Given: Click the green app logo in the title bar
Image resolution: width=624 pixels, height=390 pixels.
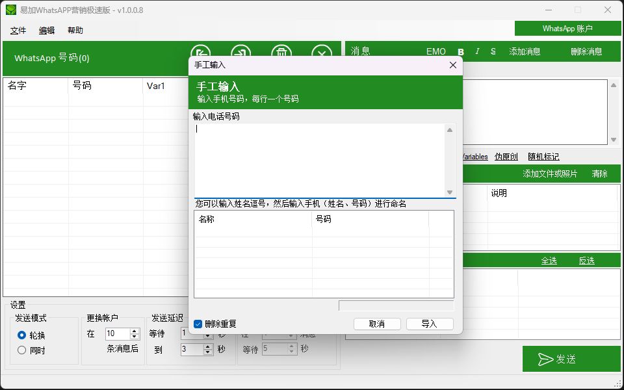Looking at the screenshot, I should (11, 10).
